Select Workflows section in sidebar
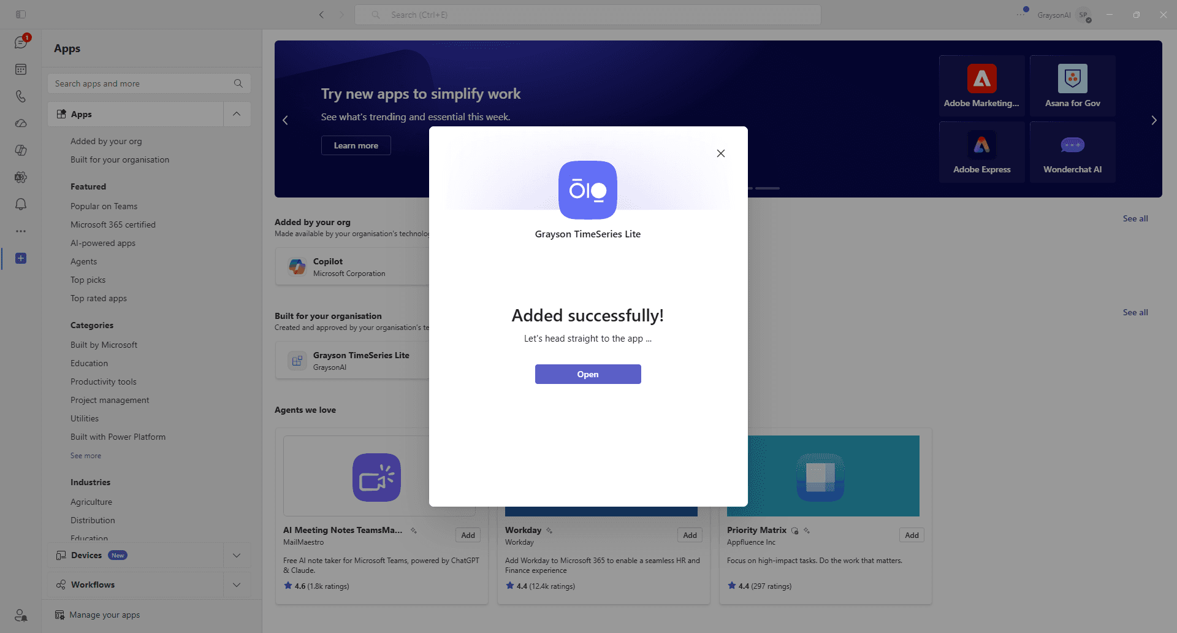Viewport: 1177px width, 633px height. coord(135,585)
